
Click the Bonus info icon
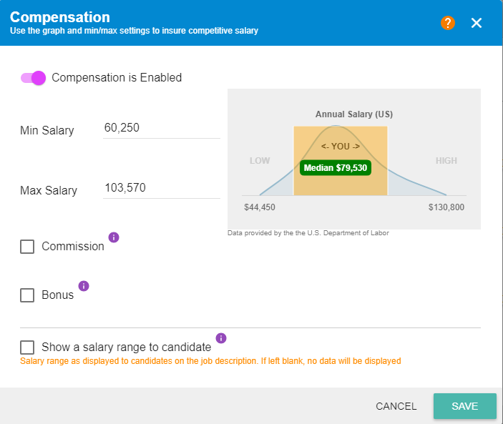pos(84,286)
